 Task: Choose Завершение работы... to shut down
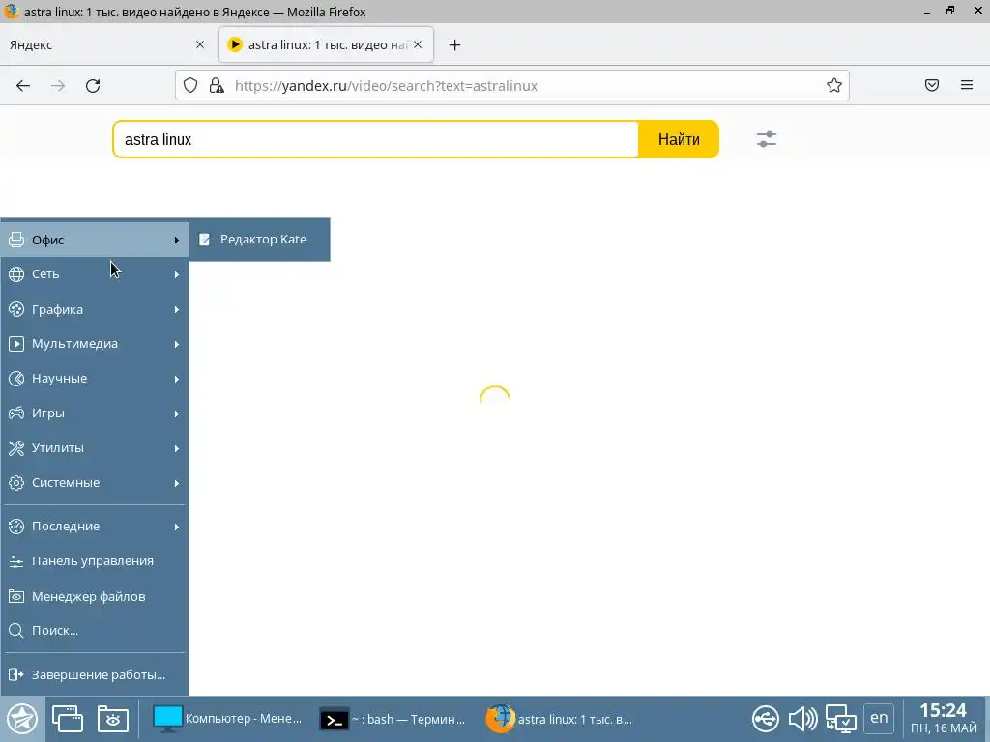tap(95, 674)
